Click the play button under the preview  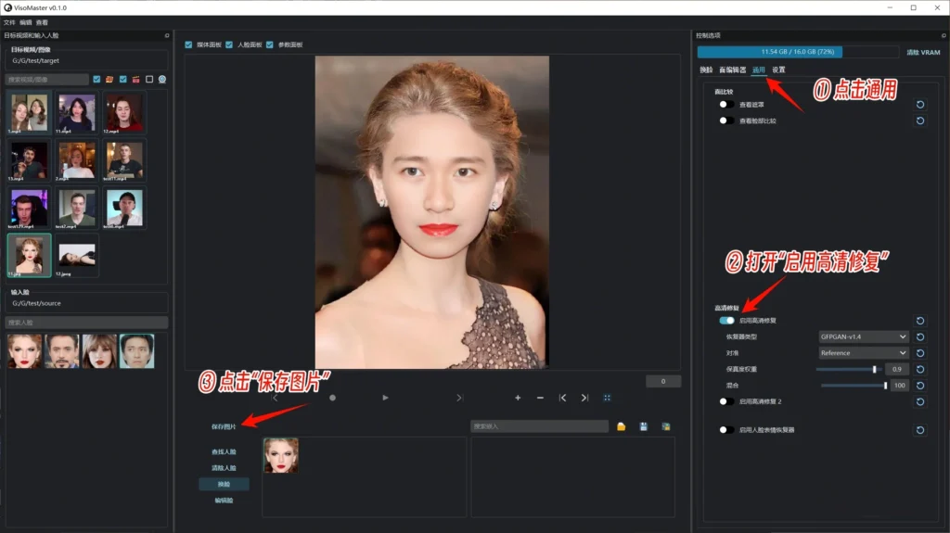tap(385, 398)
